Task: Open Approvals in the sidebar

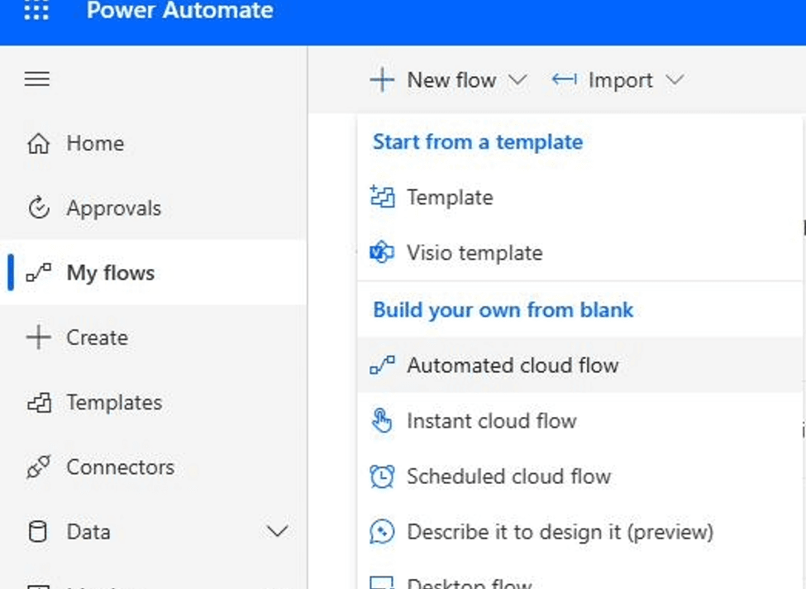Action: coord(153,208)
